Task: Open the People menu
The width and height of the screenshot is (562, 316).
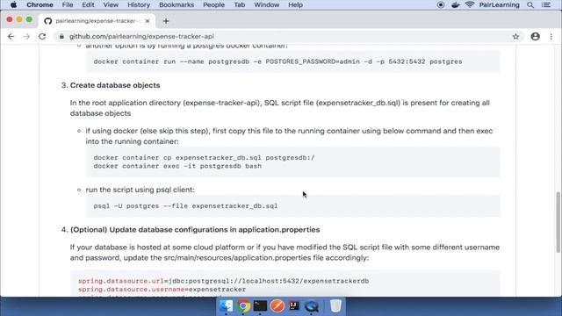Action: 213,5
